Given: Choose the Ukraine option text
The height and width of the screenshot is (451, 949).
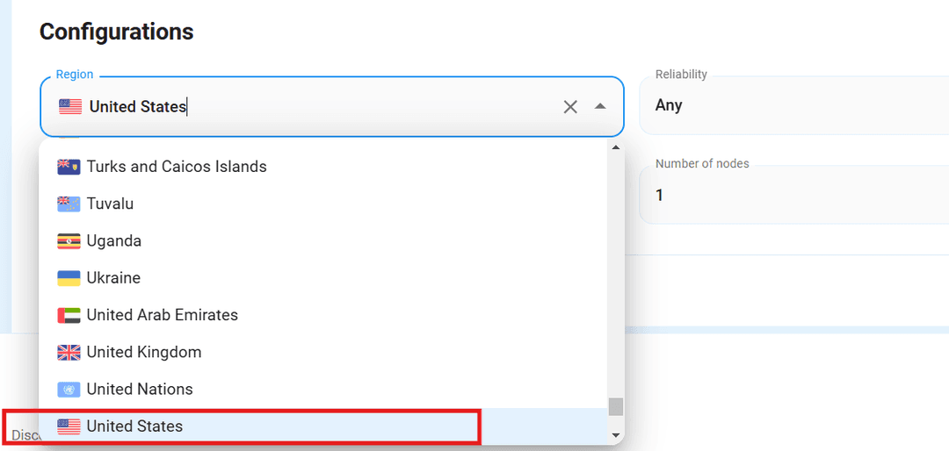Looking at the screenshot, I should (x=113, y=278).
